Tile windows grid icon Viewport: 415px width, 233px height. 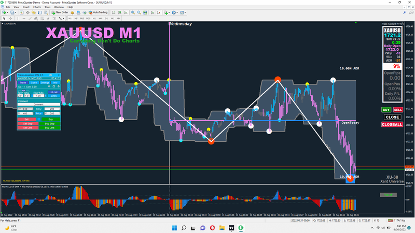click(x=145, y=12)
